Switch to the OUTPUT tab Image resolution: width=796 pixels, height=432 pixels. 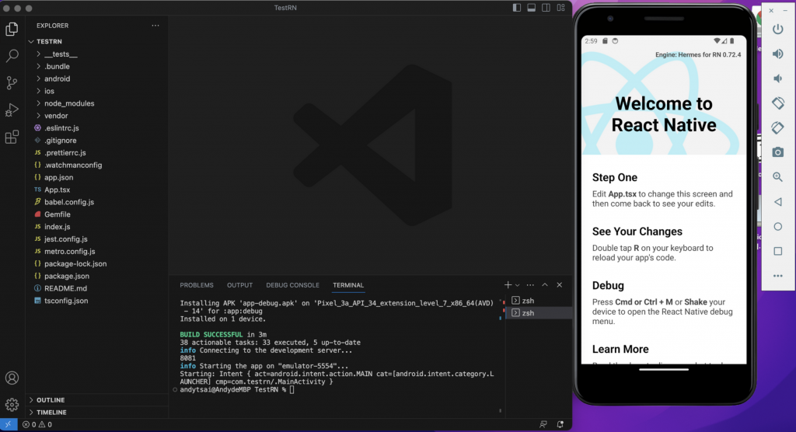(239, 285)
